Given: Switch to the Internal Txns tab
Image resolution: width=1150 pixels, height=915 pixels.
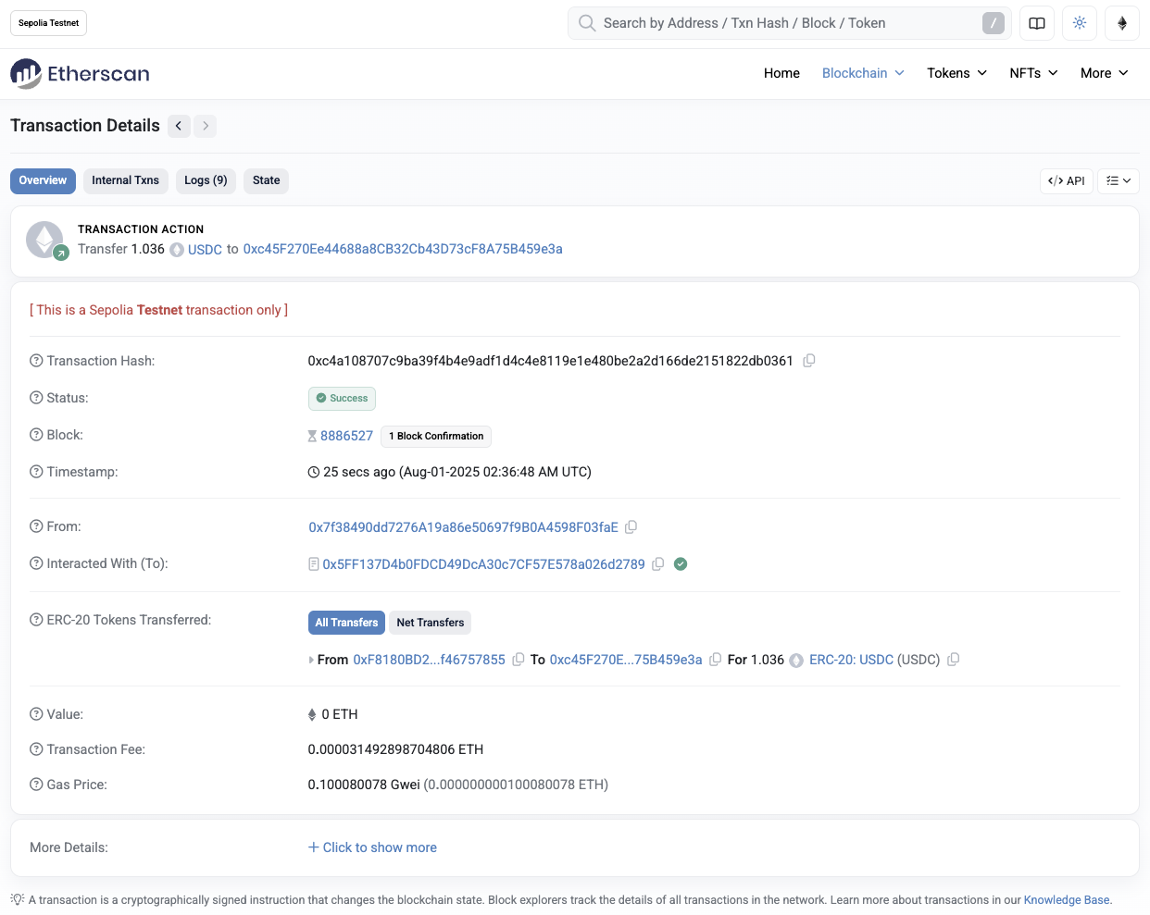Looking at the screenshot, I should 125,180.
